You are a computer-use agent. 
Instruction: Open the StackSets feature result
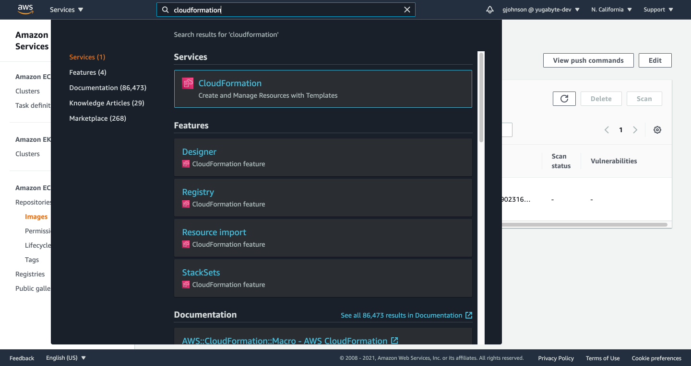click(x=201, y=273)
